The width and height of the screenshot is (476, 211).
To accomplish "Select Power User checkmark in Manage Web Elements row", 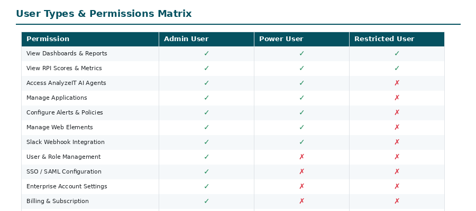I will [x=301, y=128].
